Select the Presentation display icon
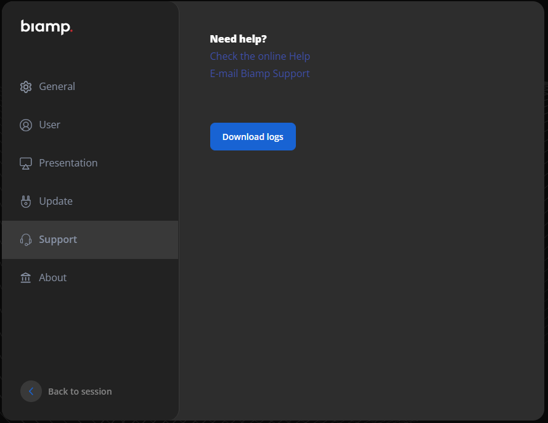Viewport: 548px width, 423px height. (25, 163)
